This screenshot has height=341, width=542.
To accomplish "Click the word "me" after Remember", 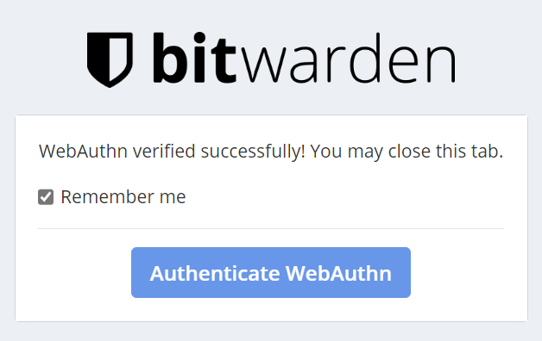I will [x=173, y=197].
